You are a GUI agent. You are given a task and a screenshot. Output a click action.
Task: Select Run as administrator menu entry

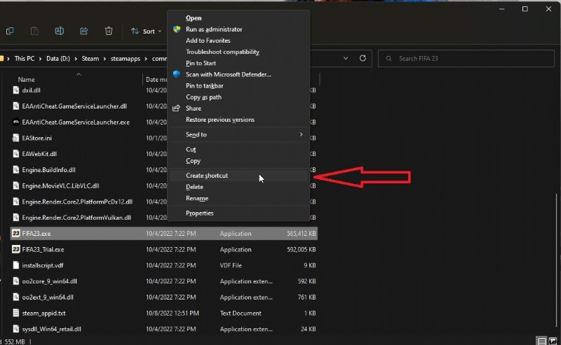point(214,29)
